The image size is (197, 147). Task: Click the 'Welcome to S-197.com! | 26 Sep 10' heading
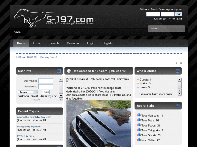tap(100, 71)
